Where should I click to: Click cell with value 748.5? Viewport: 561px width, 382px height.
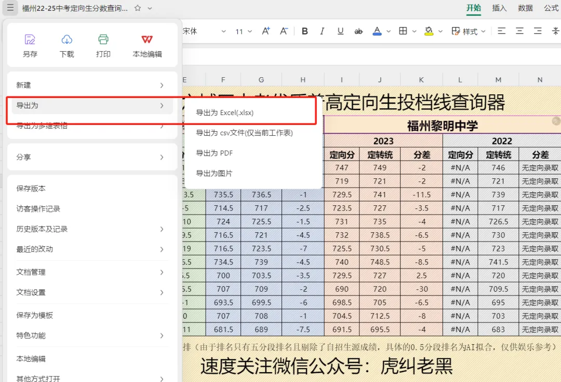click(x=380, y=262)
